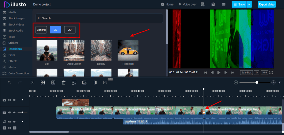Click the timeline zoom slider handle
Viewport: 284px width, 135px height.
tap(257, 82)
